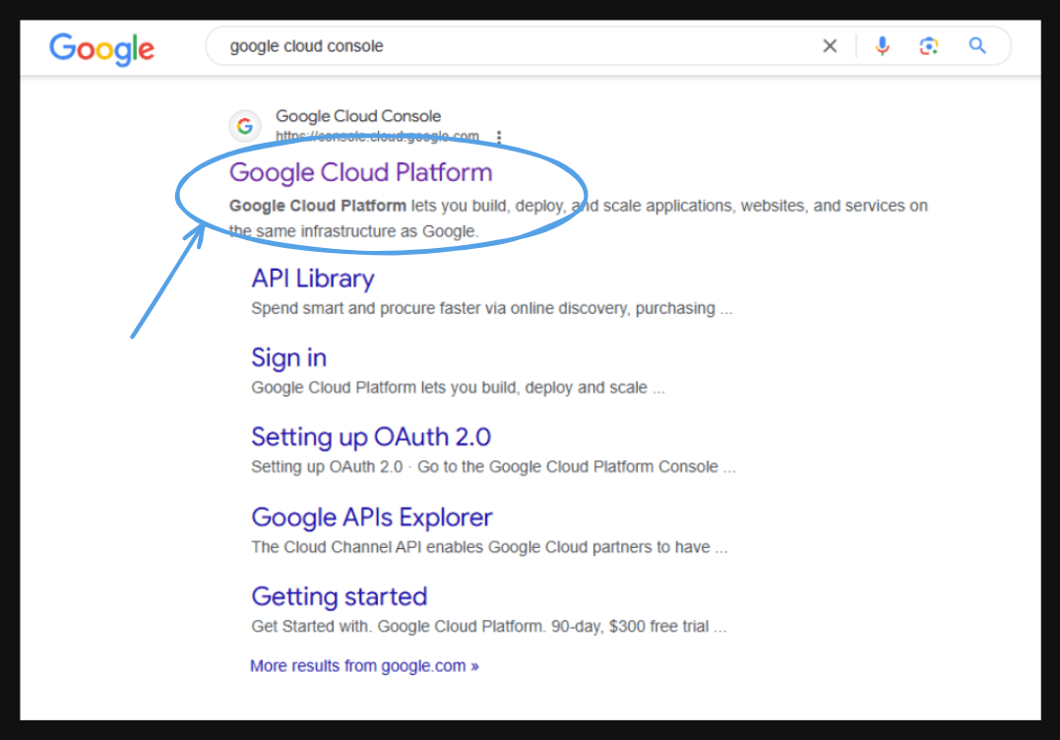Open the Google Cloud Platform result title
The height and width of the screenshot is (740, 1060).
361,172
